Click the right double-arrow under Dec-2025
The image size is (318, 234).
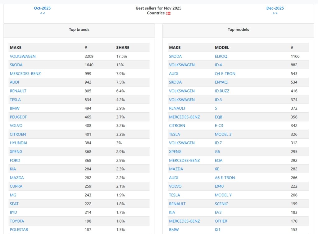pos(275,13)
